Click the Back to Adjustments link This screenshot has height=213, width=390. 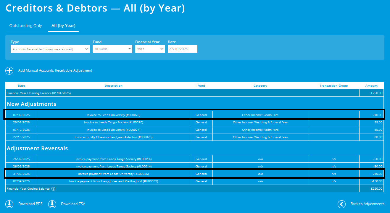(367, 204)
